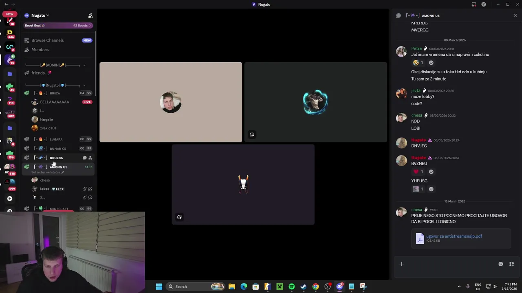Click the invite people icon beside Nugato

[91, 15]
